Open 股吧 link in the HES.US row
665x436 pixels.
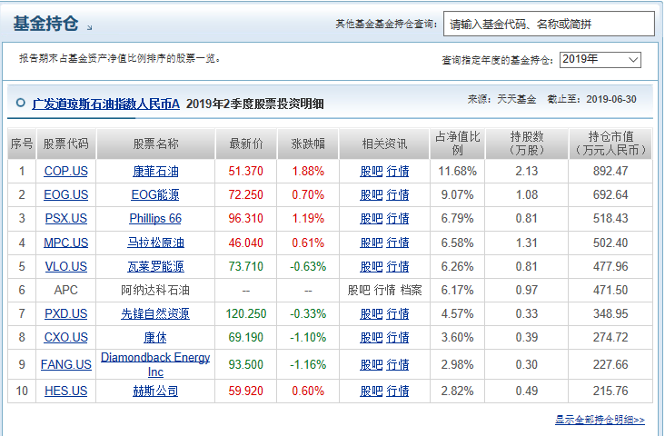coord(371,391)
